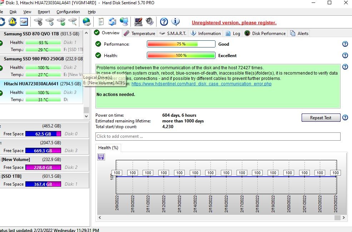
Task: Click the Unregistered version, please register link
Action: (x=234, y=22)
